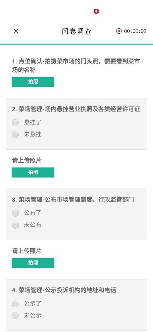Tap question 1 text about 门头照
153x332 pixels.
pyautogui.click(x=76, y=66)
